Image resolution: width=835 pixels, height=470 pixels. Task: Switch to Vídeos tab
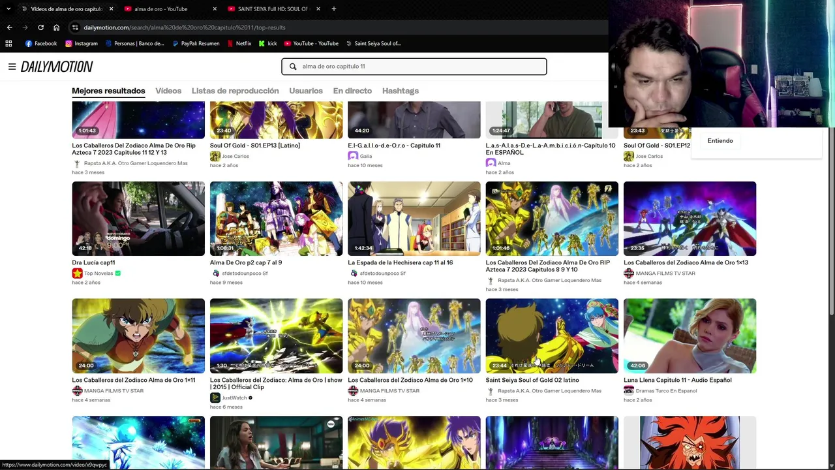tap(168, 91)
